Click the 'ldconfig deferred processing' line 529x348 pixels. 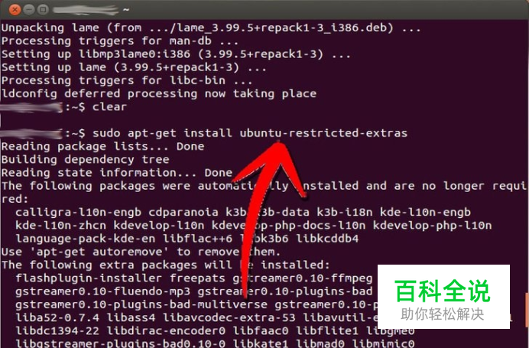click(159, 93)
